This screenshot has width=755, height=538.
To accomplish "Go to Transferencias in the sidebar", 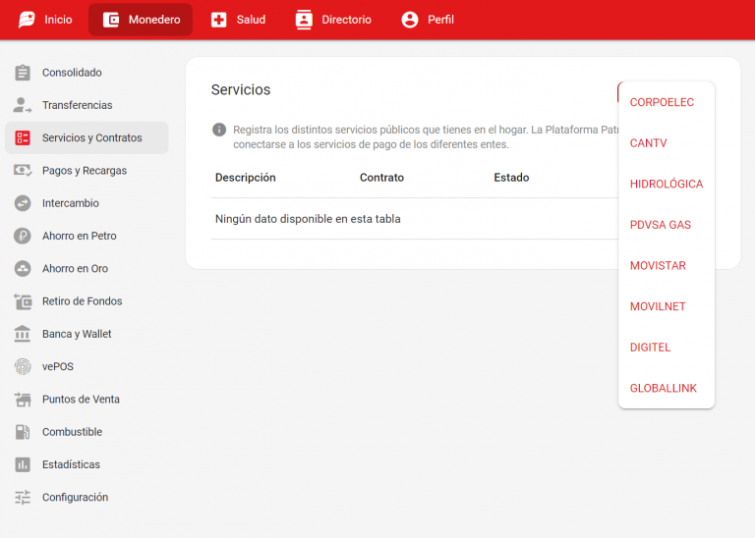I will pos(87,105).
